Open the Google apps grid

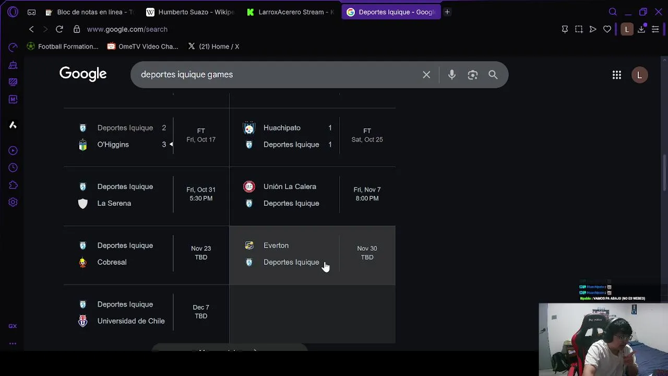(617, 75)
